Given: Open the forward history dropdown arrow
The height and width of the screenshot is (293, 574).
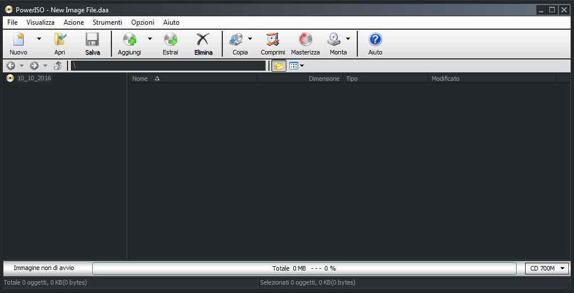Looking at the screenshot, I should coord(45,66).
